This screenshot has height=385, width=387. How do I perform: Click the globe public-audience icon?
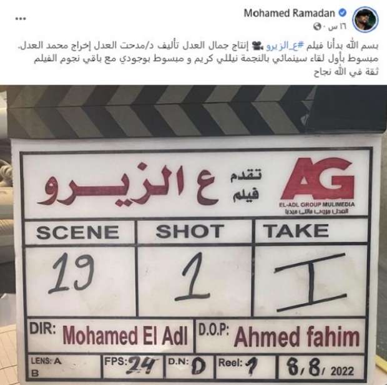317,26
